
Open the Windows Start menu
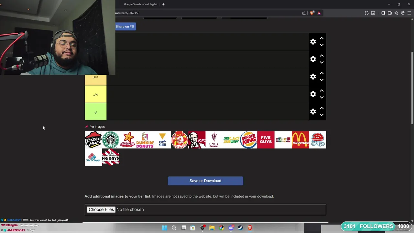pyautogui.click(x=164, y=228)
